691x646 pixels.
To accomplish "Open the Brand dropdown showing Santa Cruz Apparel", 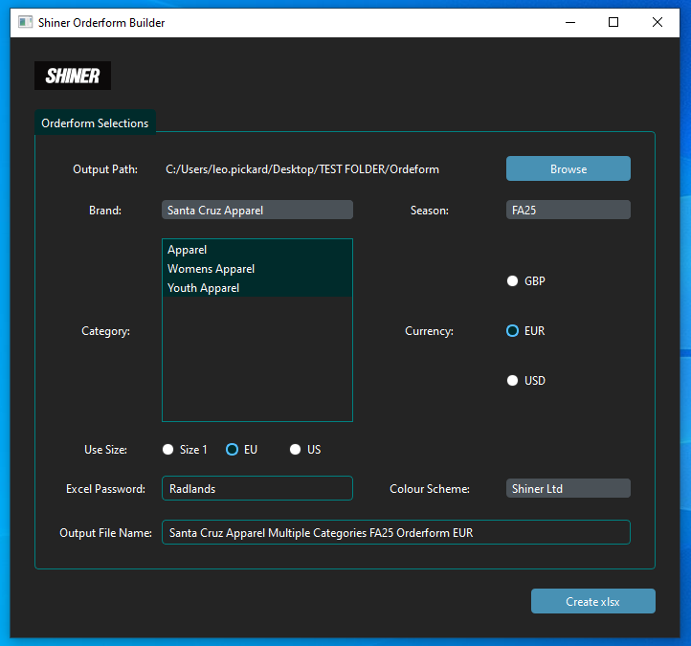I will pyautogui.click(x=256, y=210).
